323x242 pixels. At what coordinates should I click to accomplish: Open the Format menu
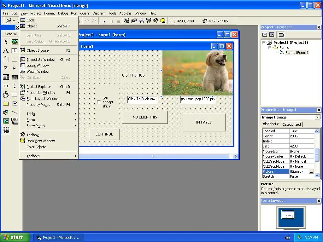[50, 13]
